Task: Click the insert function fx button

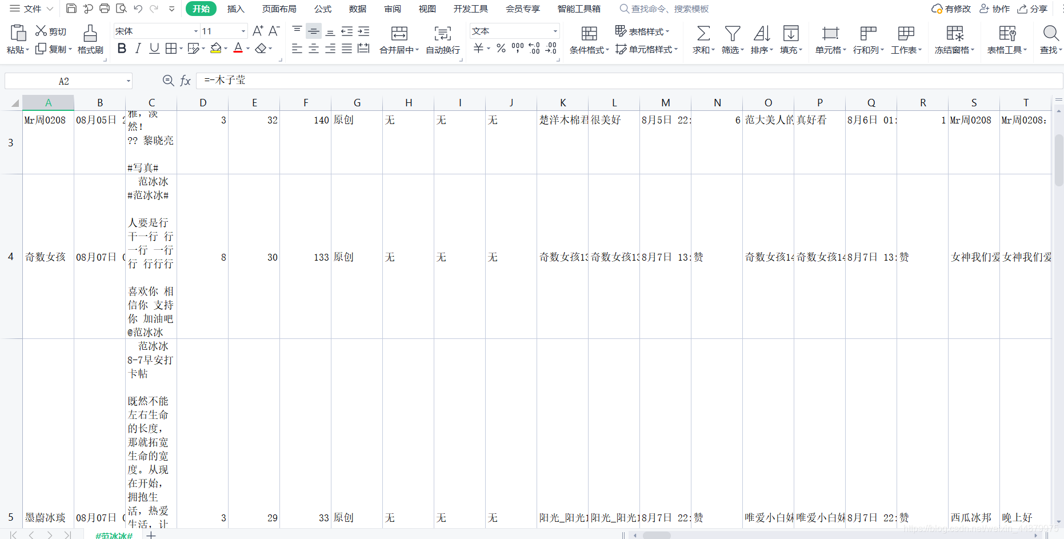Action: 185,81
